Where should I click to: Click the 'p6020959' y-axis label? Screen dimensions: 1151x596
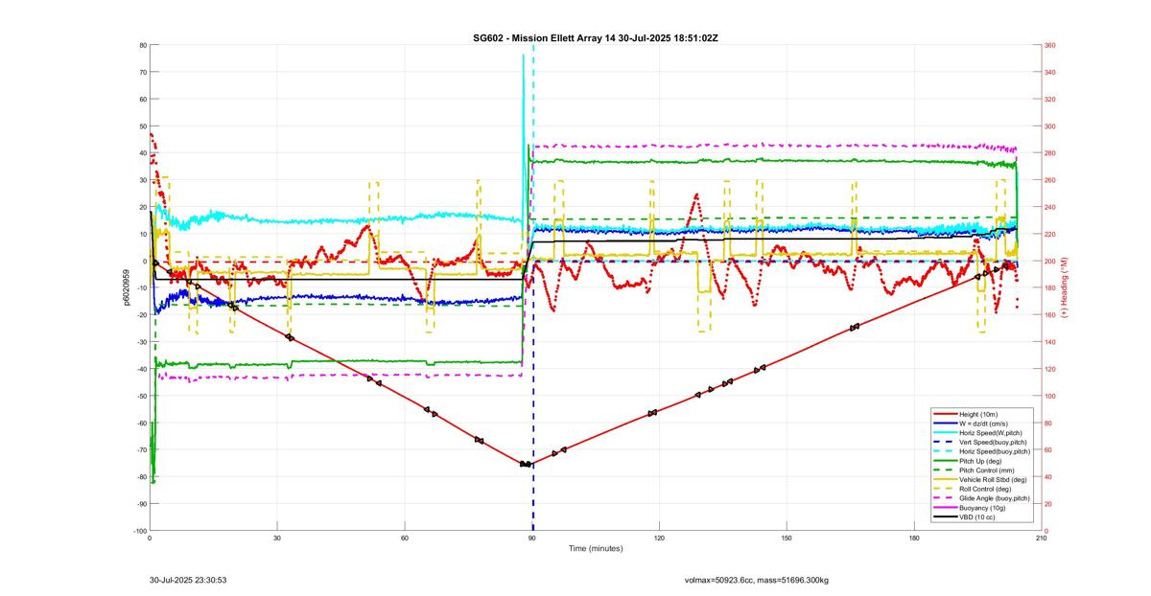pyautogui.click(x=126, y=287)
